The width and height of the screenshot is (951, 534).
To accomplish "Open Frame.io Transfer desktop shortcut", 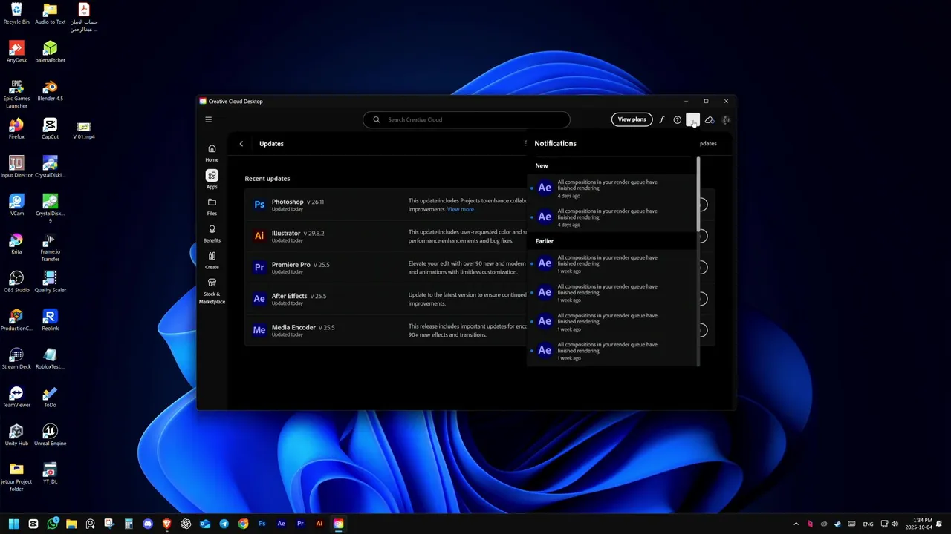I will pos(50,248).
